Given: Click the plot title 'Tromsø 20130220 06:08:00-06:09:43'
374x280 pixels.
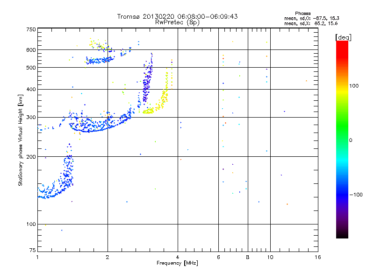Looking at the screenshot, I should [x=177, y=16].
